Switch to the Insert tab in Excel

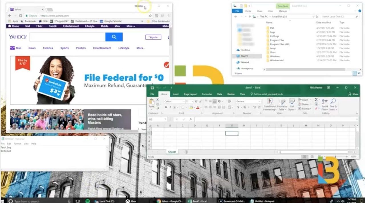pos(176,94)
